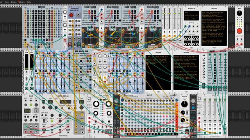Click the first VCA level slider
The image size is (250, 140).
[27, 62]
